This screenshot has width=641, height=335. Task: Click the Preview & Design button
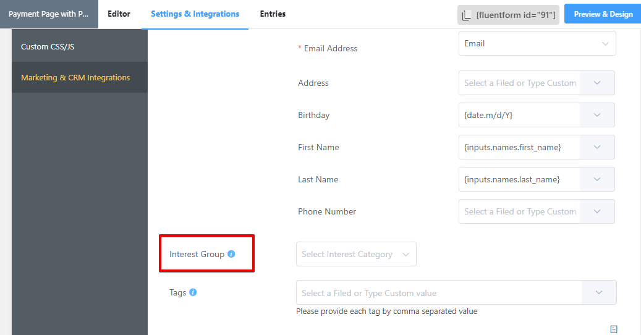coord(603,14)
